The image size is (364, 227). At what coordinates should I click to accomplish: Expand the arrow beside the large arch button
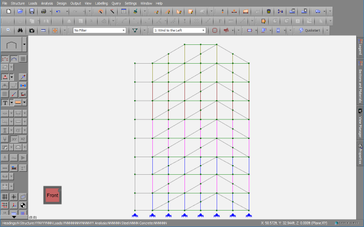pyautogui.click(x=24, y=44)
